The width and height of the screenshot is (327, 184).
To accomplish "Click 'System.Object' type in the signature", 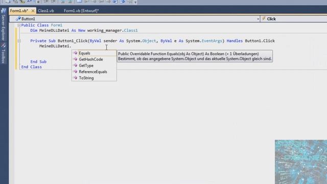I will pyautogui.click(x=141, y=41).
